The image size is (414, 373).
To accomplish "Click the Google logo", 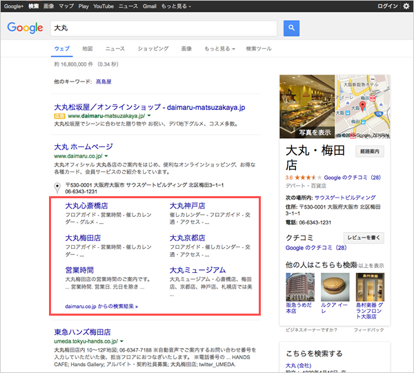I will point(25,28).
